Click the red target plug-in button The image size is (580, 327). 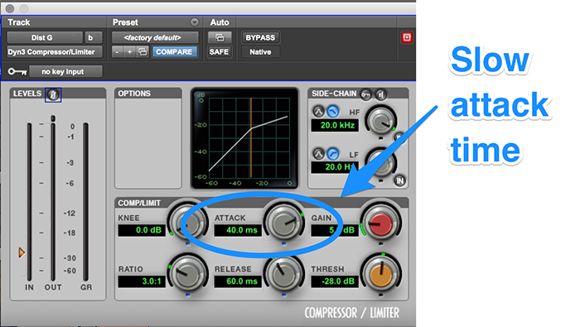pos(407,37)
